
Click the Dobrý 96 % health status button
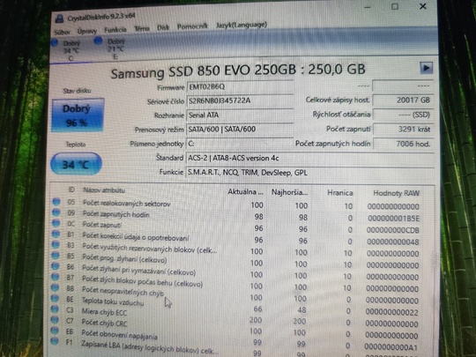click(78, 115)
